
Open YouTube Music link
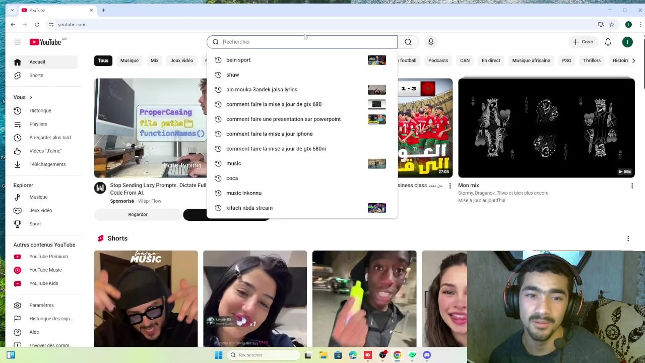point(43,270)
